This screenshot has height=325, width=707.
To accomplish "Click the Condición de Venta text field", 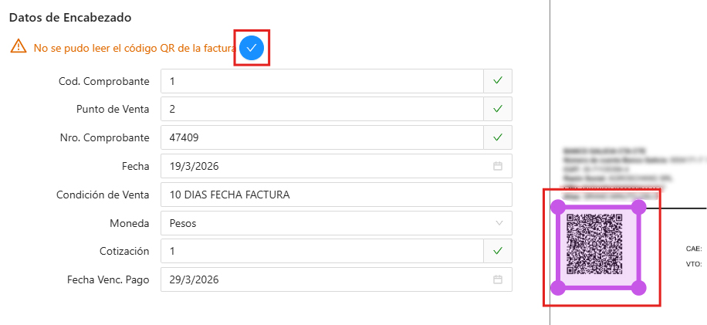I will tap(337, 195).
